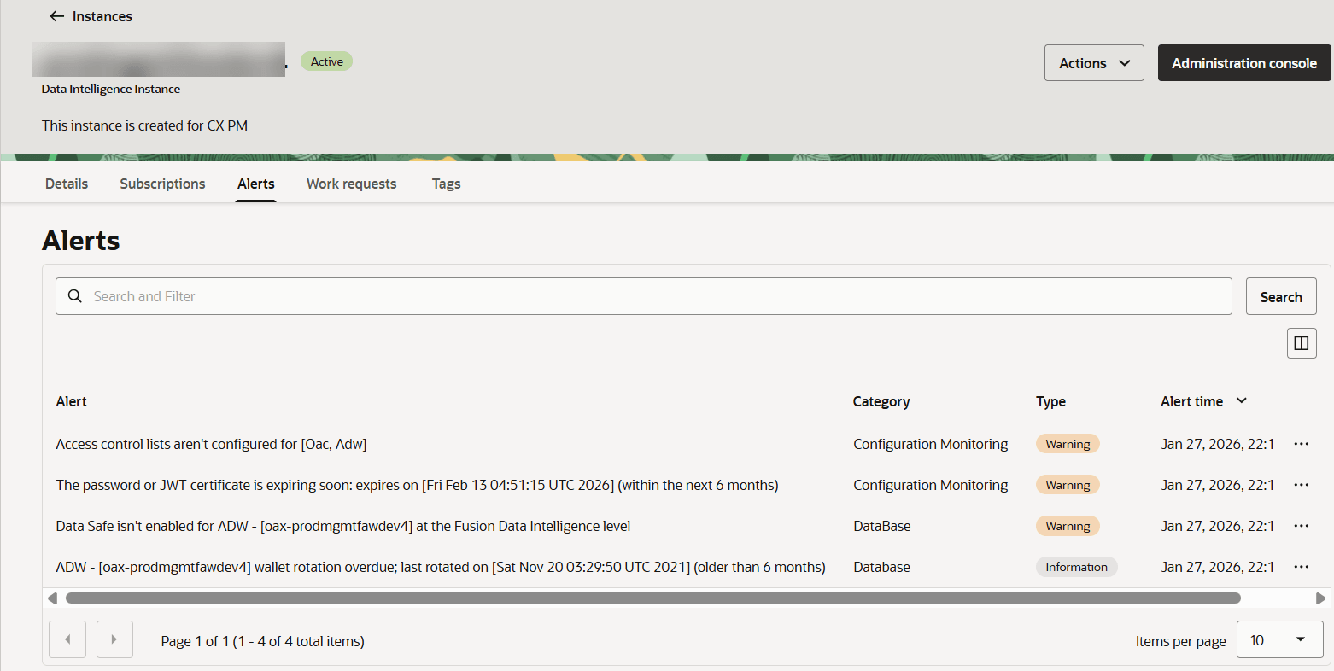Open the Items per page dropdown
Screen dimensions: 1334x671
(1278, 639)
